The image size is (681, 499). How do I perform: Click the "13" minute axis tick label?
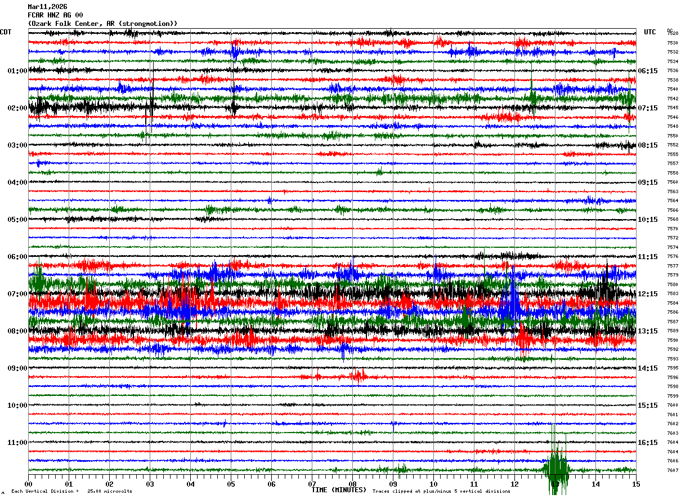(555, 484)
